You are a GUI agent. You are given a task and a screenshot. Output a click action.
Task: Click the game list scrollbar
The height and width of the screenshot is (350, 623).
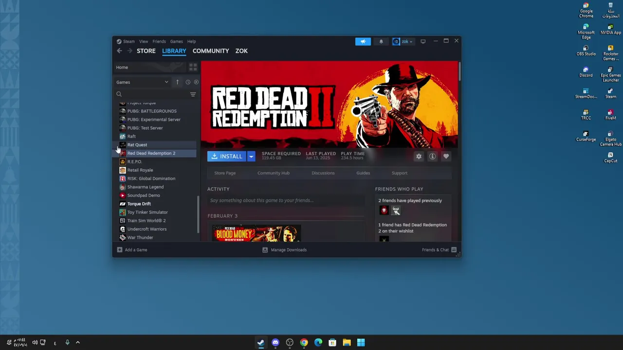coord(198,214)
